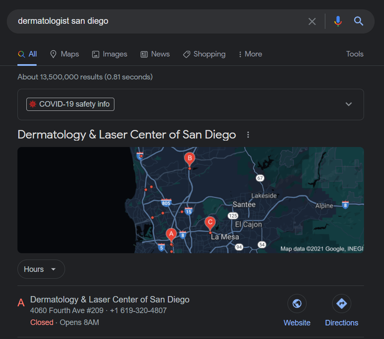The width and height of the screenshot is (384, 339).
Task: Click the address 4060 Fourth Ave #209
Action: (x=67, y=311)
